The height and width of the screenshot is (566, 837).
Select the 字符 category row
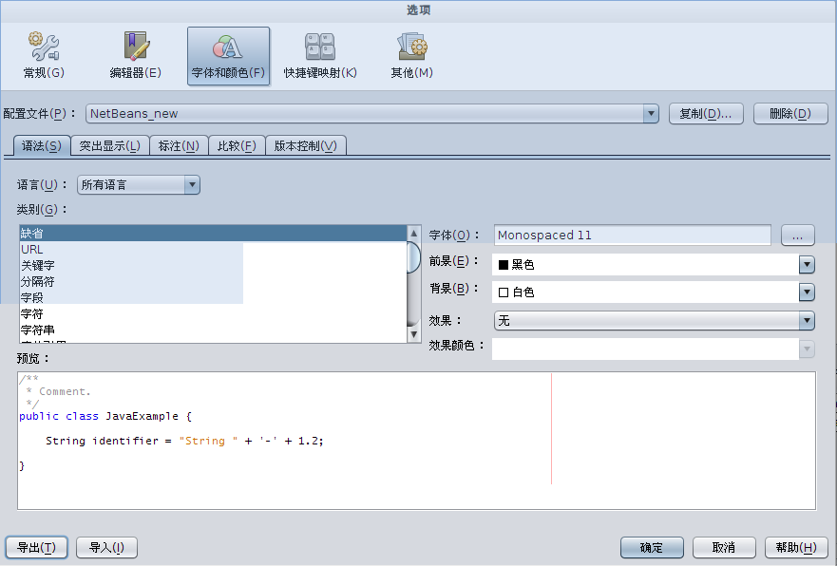coord(213,313)
